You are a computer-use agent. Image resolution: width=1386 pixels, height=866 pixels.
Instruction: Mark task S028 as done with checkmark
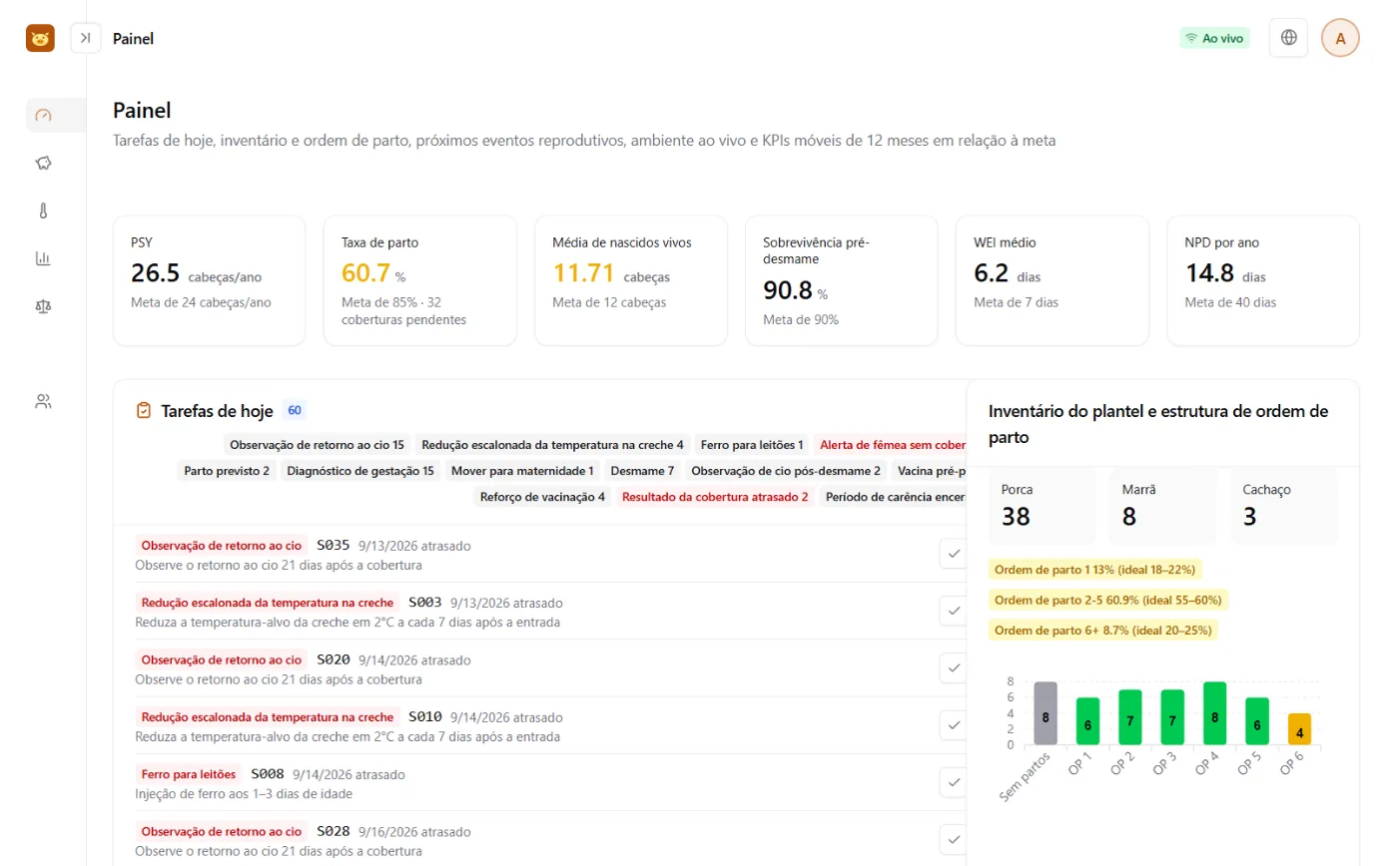[x=953, y=838]
